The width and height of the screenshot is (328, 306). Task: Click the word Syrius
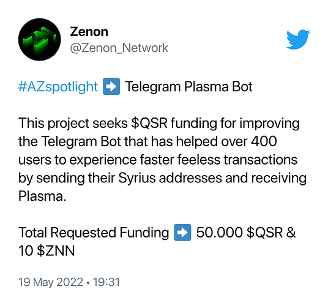click(137, 178)
